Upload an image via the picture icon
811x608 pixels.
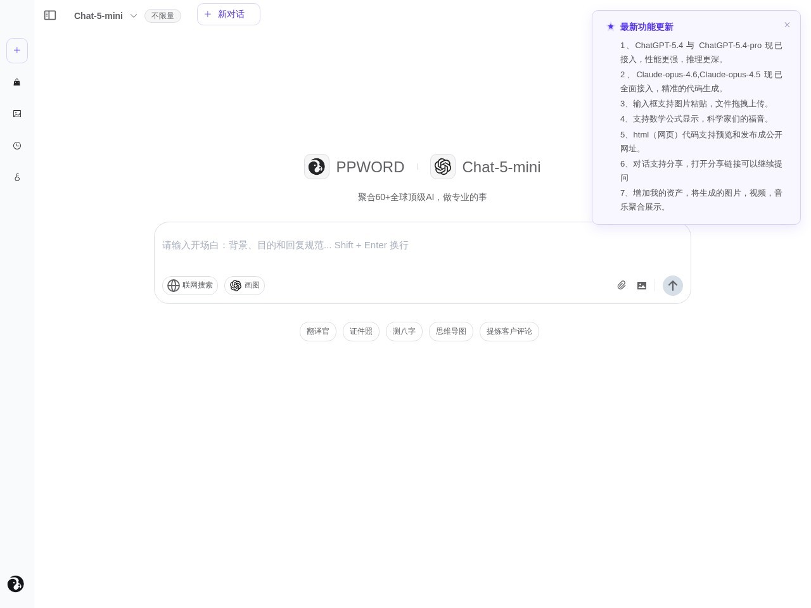click(x=642, y=286)
